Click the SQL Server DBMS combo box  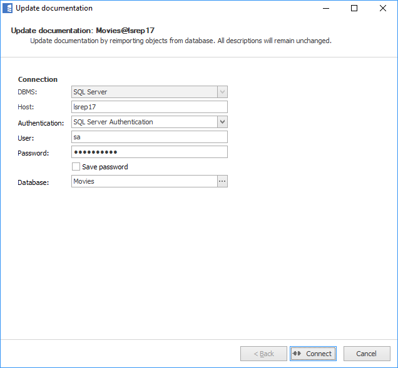(x=144, y=92)
